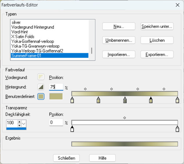
Task: Select the gradient color stop at 100%
Action: click(177, 100)
